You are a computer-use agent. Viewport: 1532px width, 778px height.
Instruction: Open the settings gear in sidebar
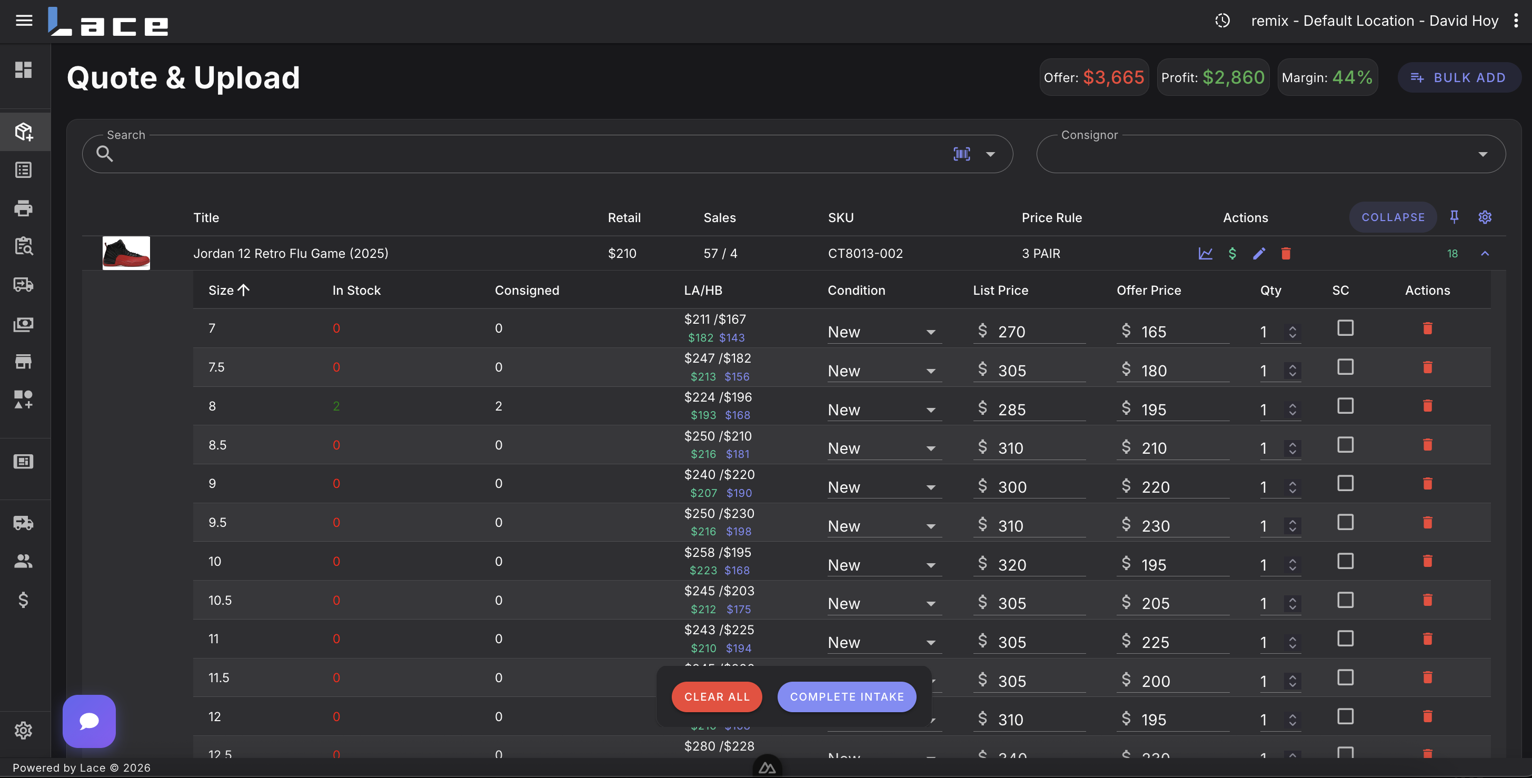pos(23,731)
